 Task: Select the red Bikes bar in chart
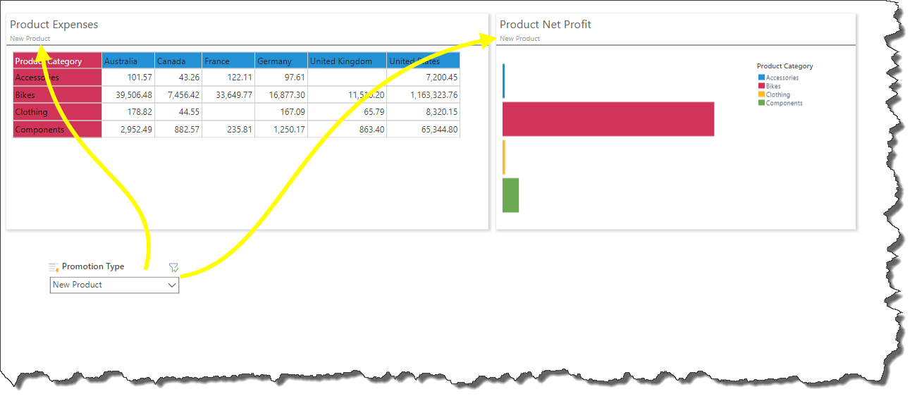(x=608, y=119)
